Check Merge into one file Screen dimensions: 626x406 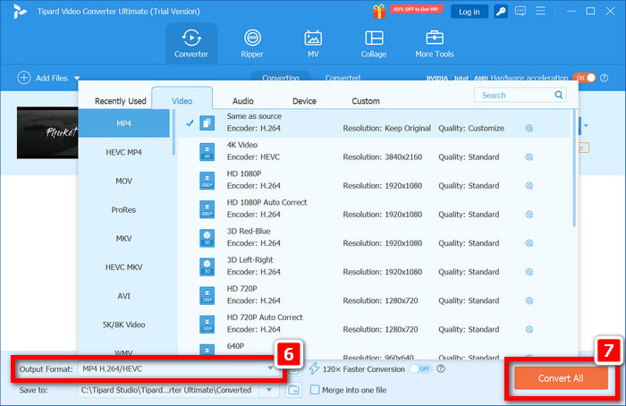click(x=315, y=390)
